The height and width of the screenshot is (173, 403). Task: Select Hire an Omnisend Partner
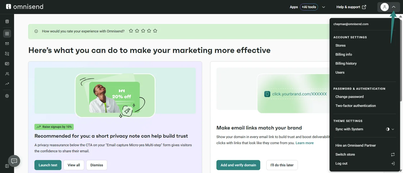356,145
